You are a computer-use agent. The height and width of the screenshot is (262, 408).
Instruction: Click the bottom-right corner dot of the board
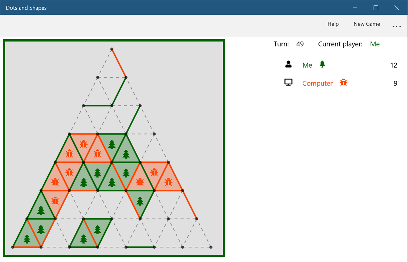[x=210, y=247]
